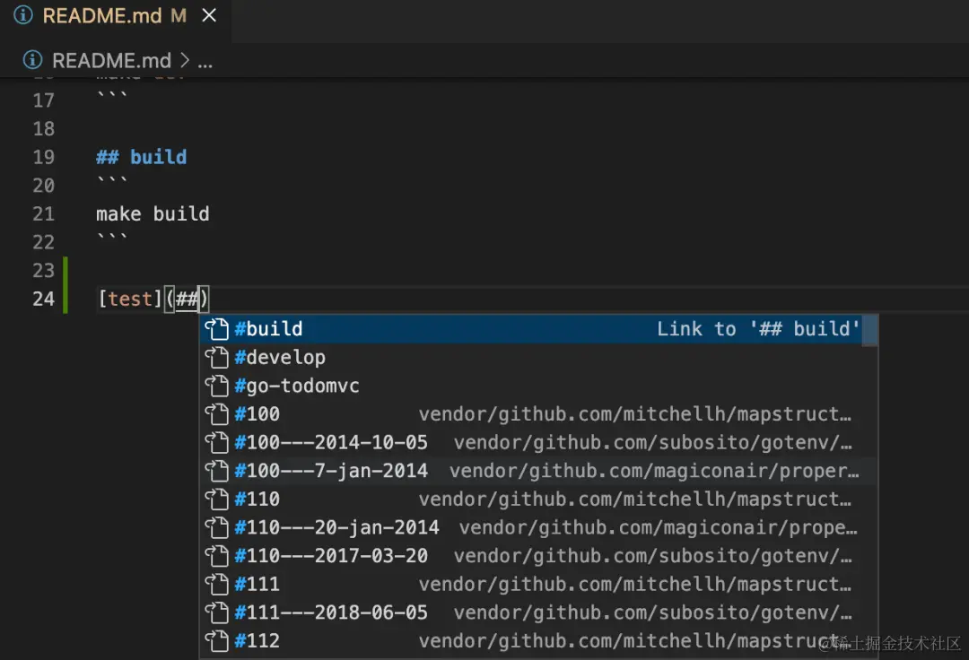Viewport: 969px width, 660px height.
Task: Click line number 24 in the gutter
Action: [43, 300]
